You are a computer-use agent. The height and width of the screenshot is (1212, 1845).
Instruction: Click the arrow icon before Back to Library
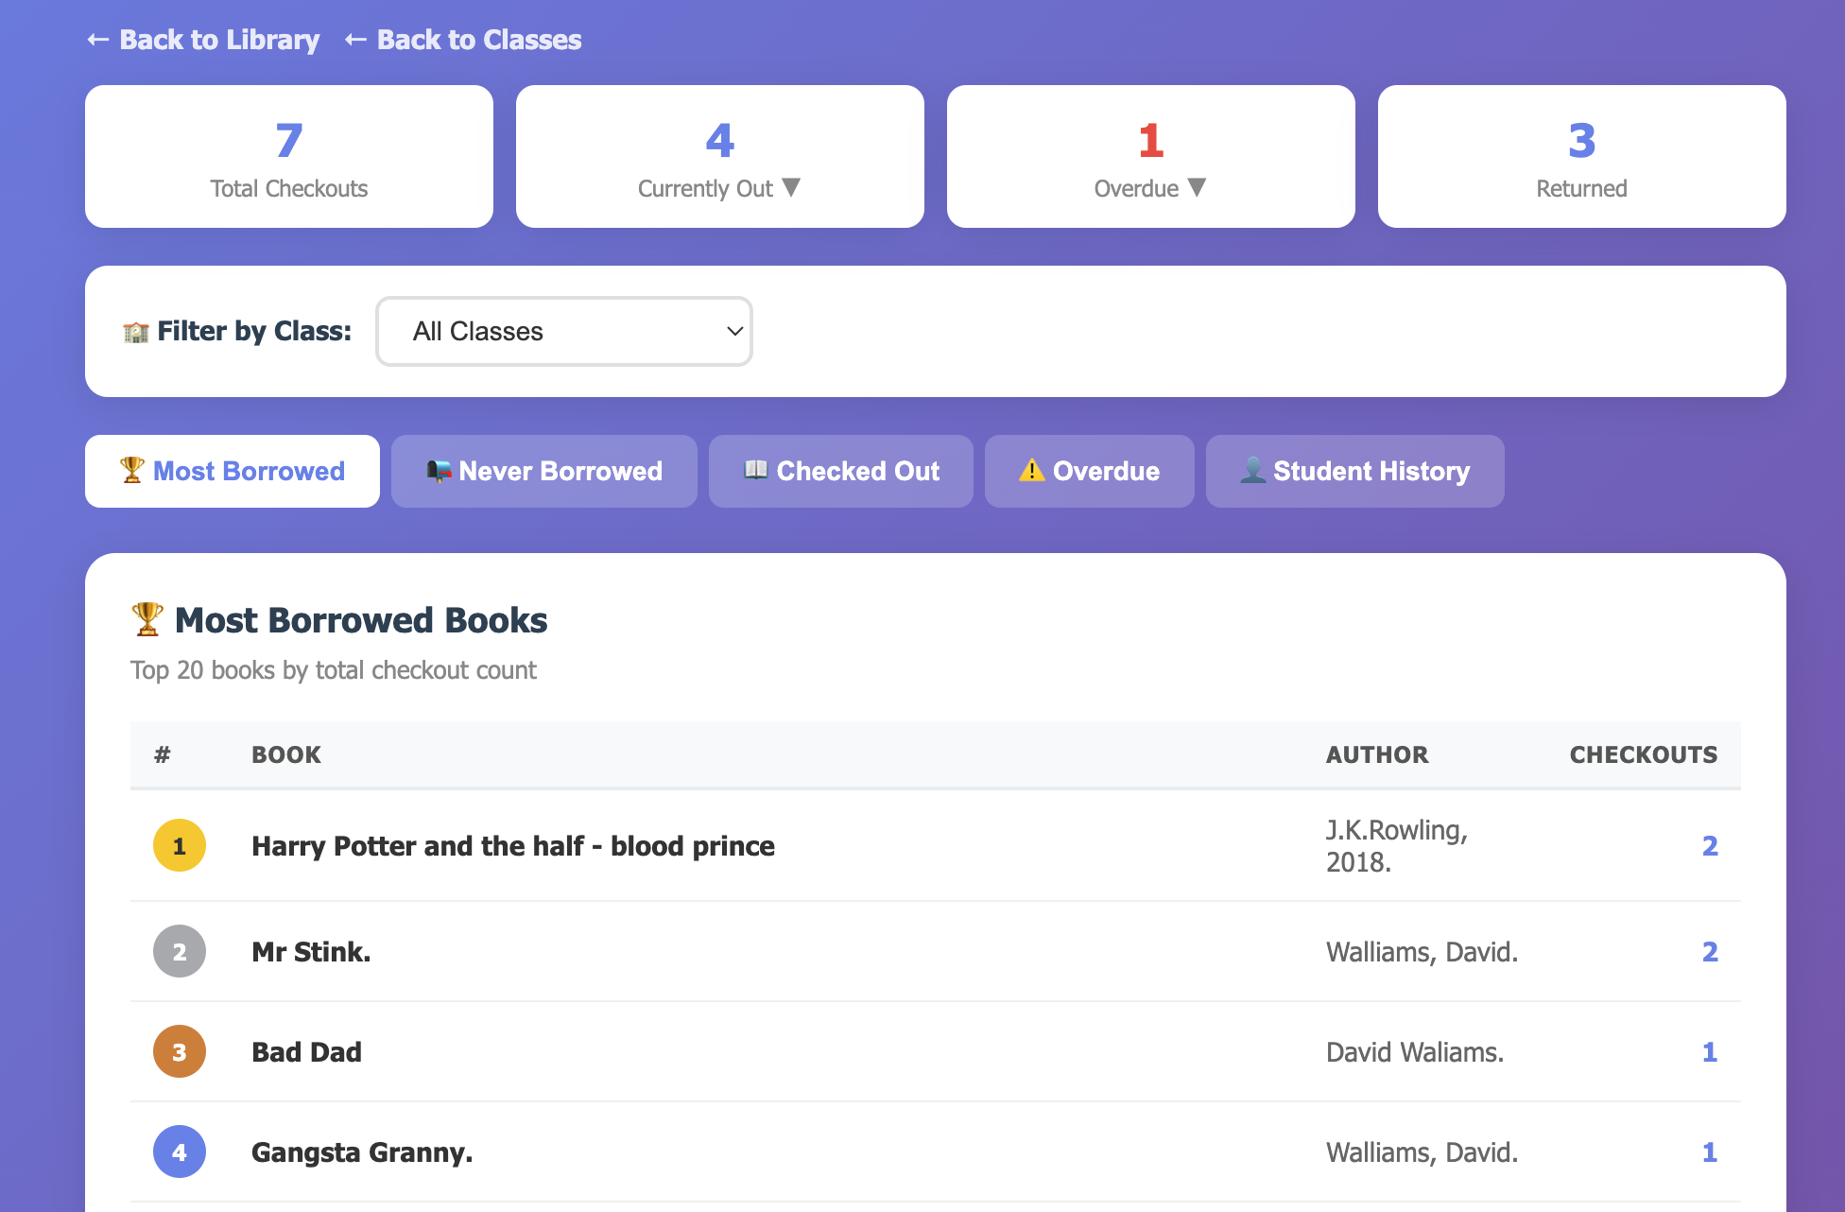(x=96, y=39)
